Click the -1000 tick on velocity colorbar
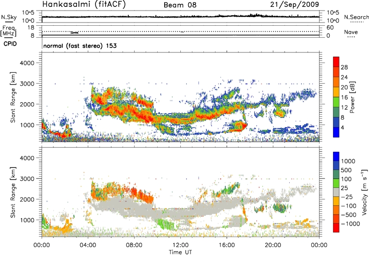This screenshot has height=255, width=369. tap(350, 224)
